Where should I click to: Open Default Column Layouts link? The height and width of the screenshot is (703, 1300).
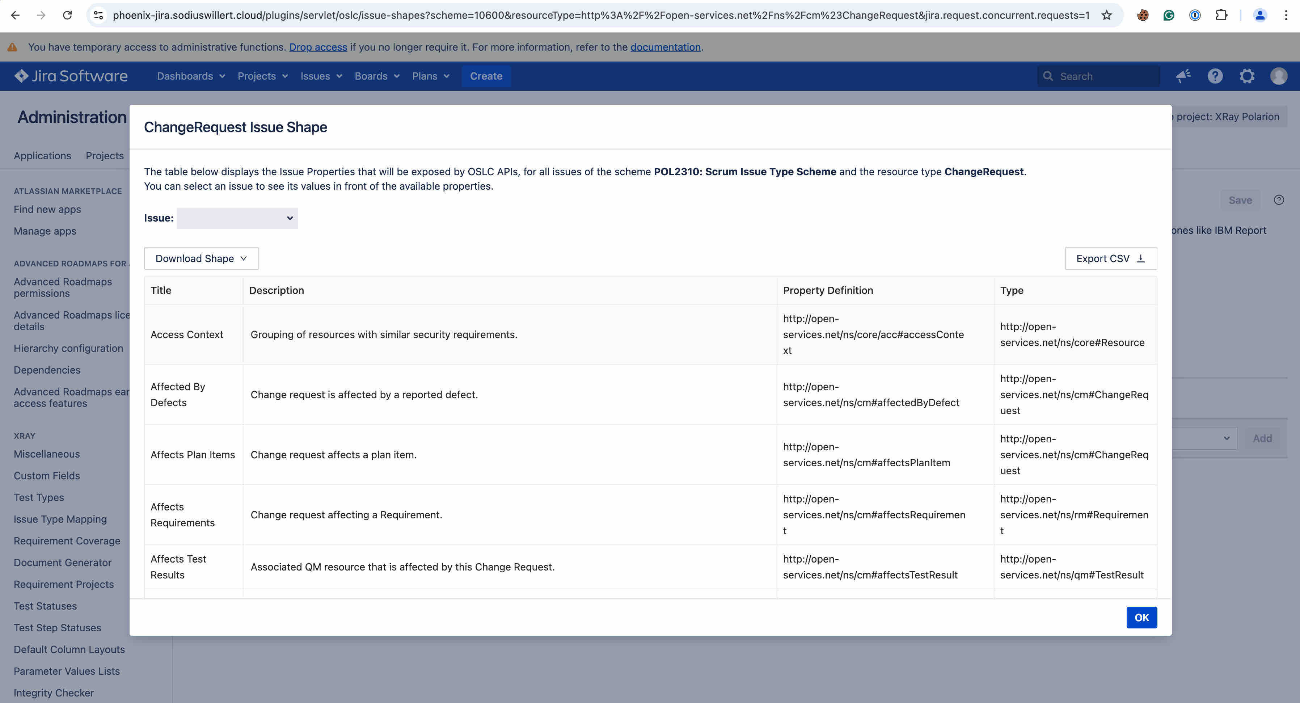[x=69, y=649]
